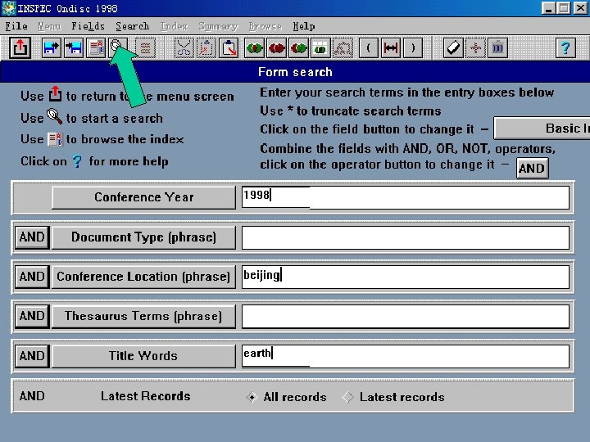The width and height of the screenshot is (590, 442).
Task: Change the Document Type (phrase) field button
Action: [143, 237]
